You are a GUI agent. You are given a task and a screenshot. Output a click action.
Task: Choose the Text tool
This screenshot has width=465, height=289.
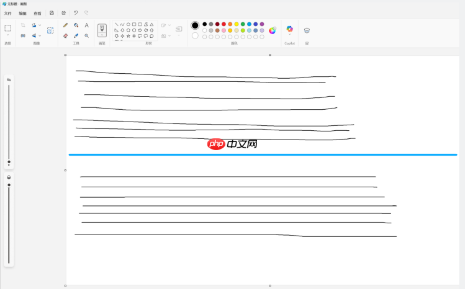[86, 25]
